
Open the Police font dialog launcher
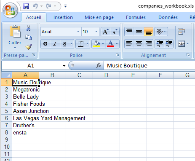pyautogui.click(x=118, y=55)
